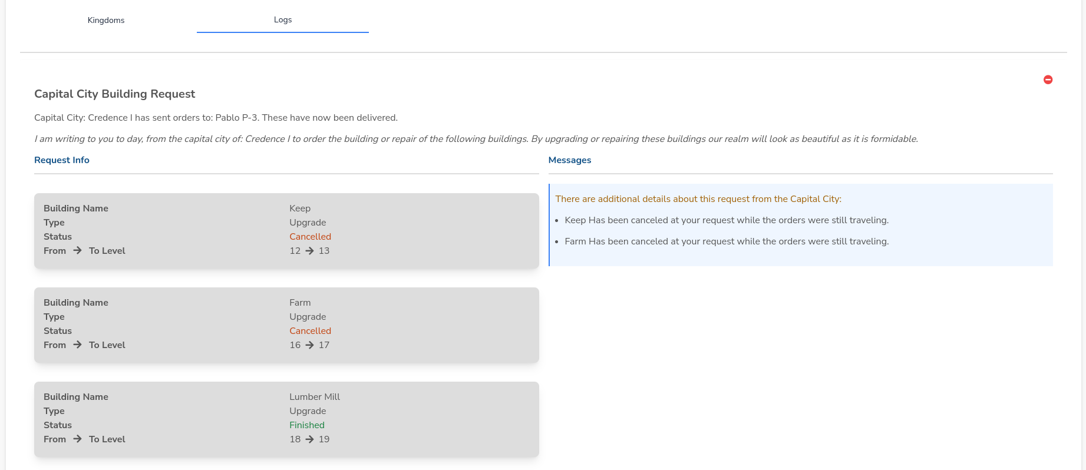Click the arrow between levels 18 and 19
The height and width of the screenshot is (470, 1086).
click(x=309, y=439)
